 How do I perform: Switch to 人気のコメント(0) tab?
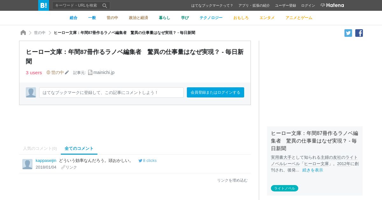(x=40, y=148)
